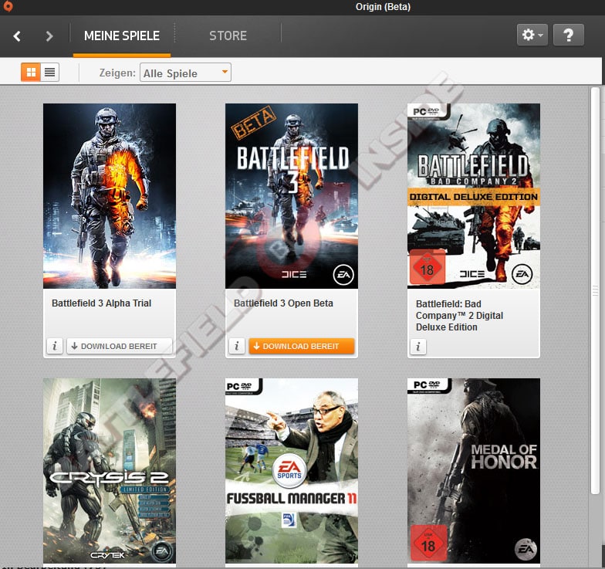Click Download Bereit for Alpha Trial
This screenshot has height=569, width=605.
tap(119, 347)
